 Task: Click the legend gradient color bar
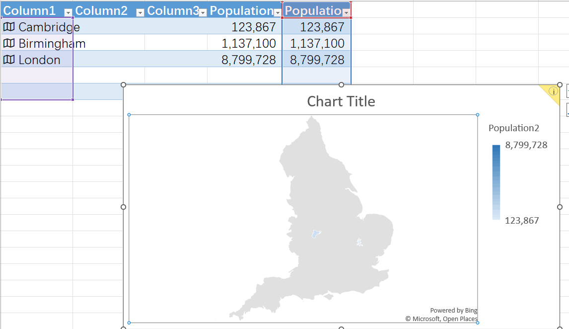click(496, 182)
